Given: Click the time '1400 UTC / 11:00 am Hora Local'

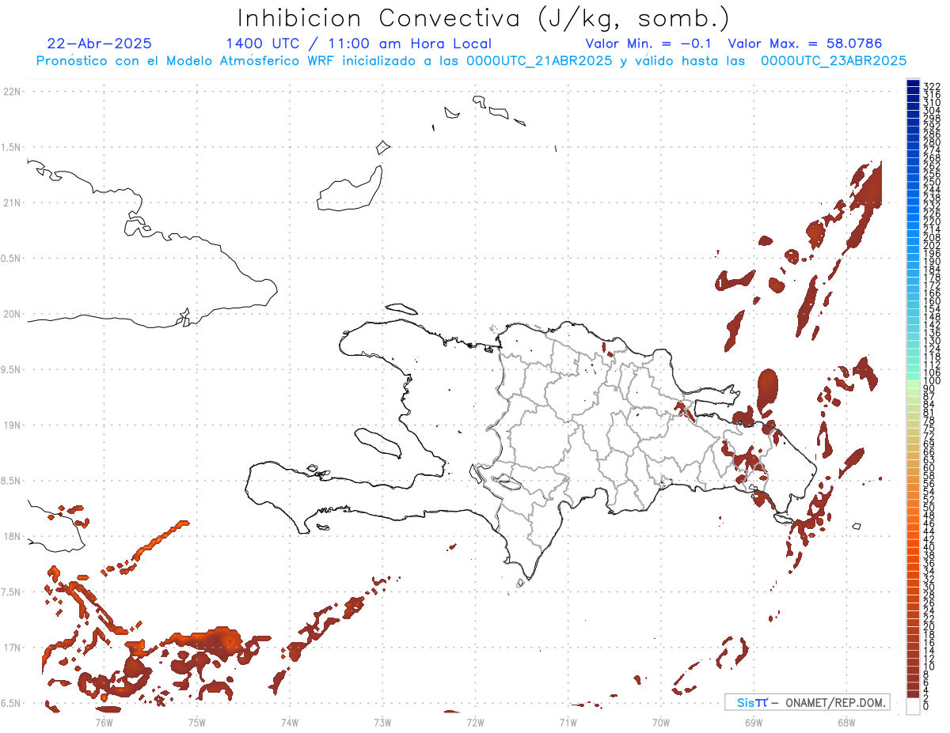Looking at the screenshot, I should click(359, 43).
